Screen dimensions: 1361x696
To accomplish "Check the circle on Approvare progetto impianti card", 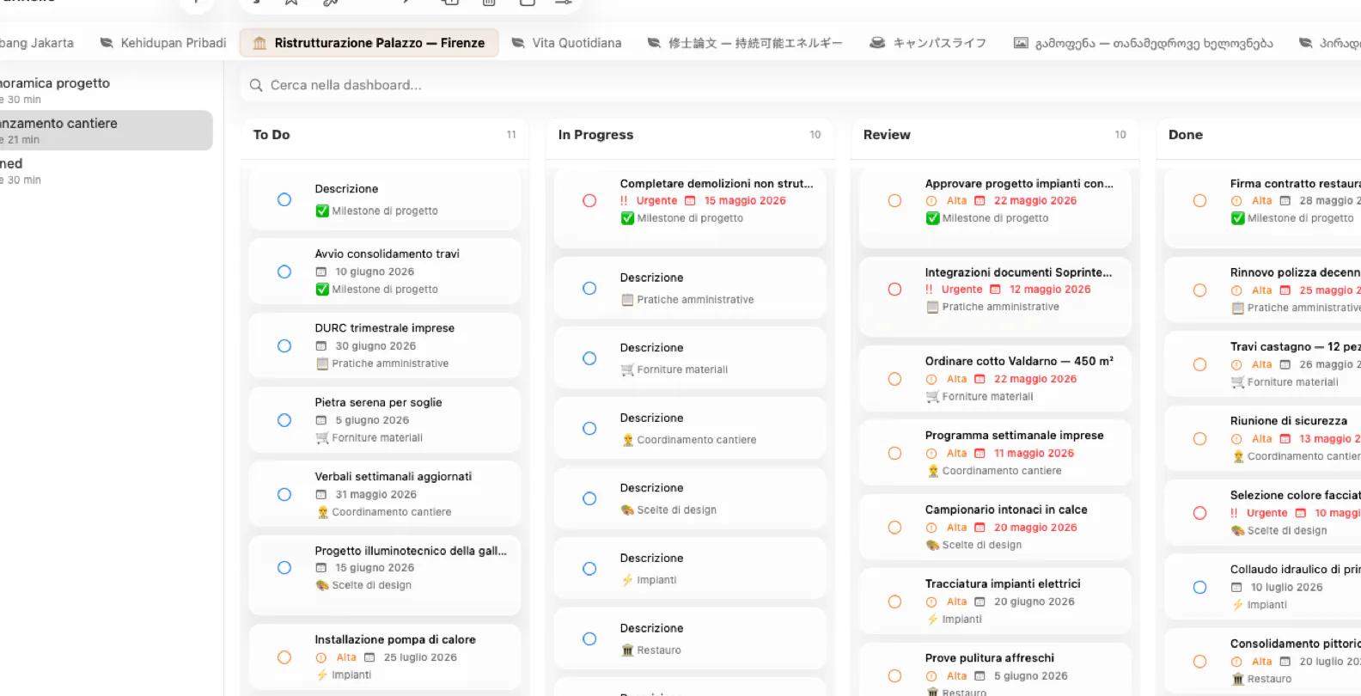I will 894,201.
